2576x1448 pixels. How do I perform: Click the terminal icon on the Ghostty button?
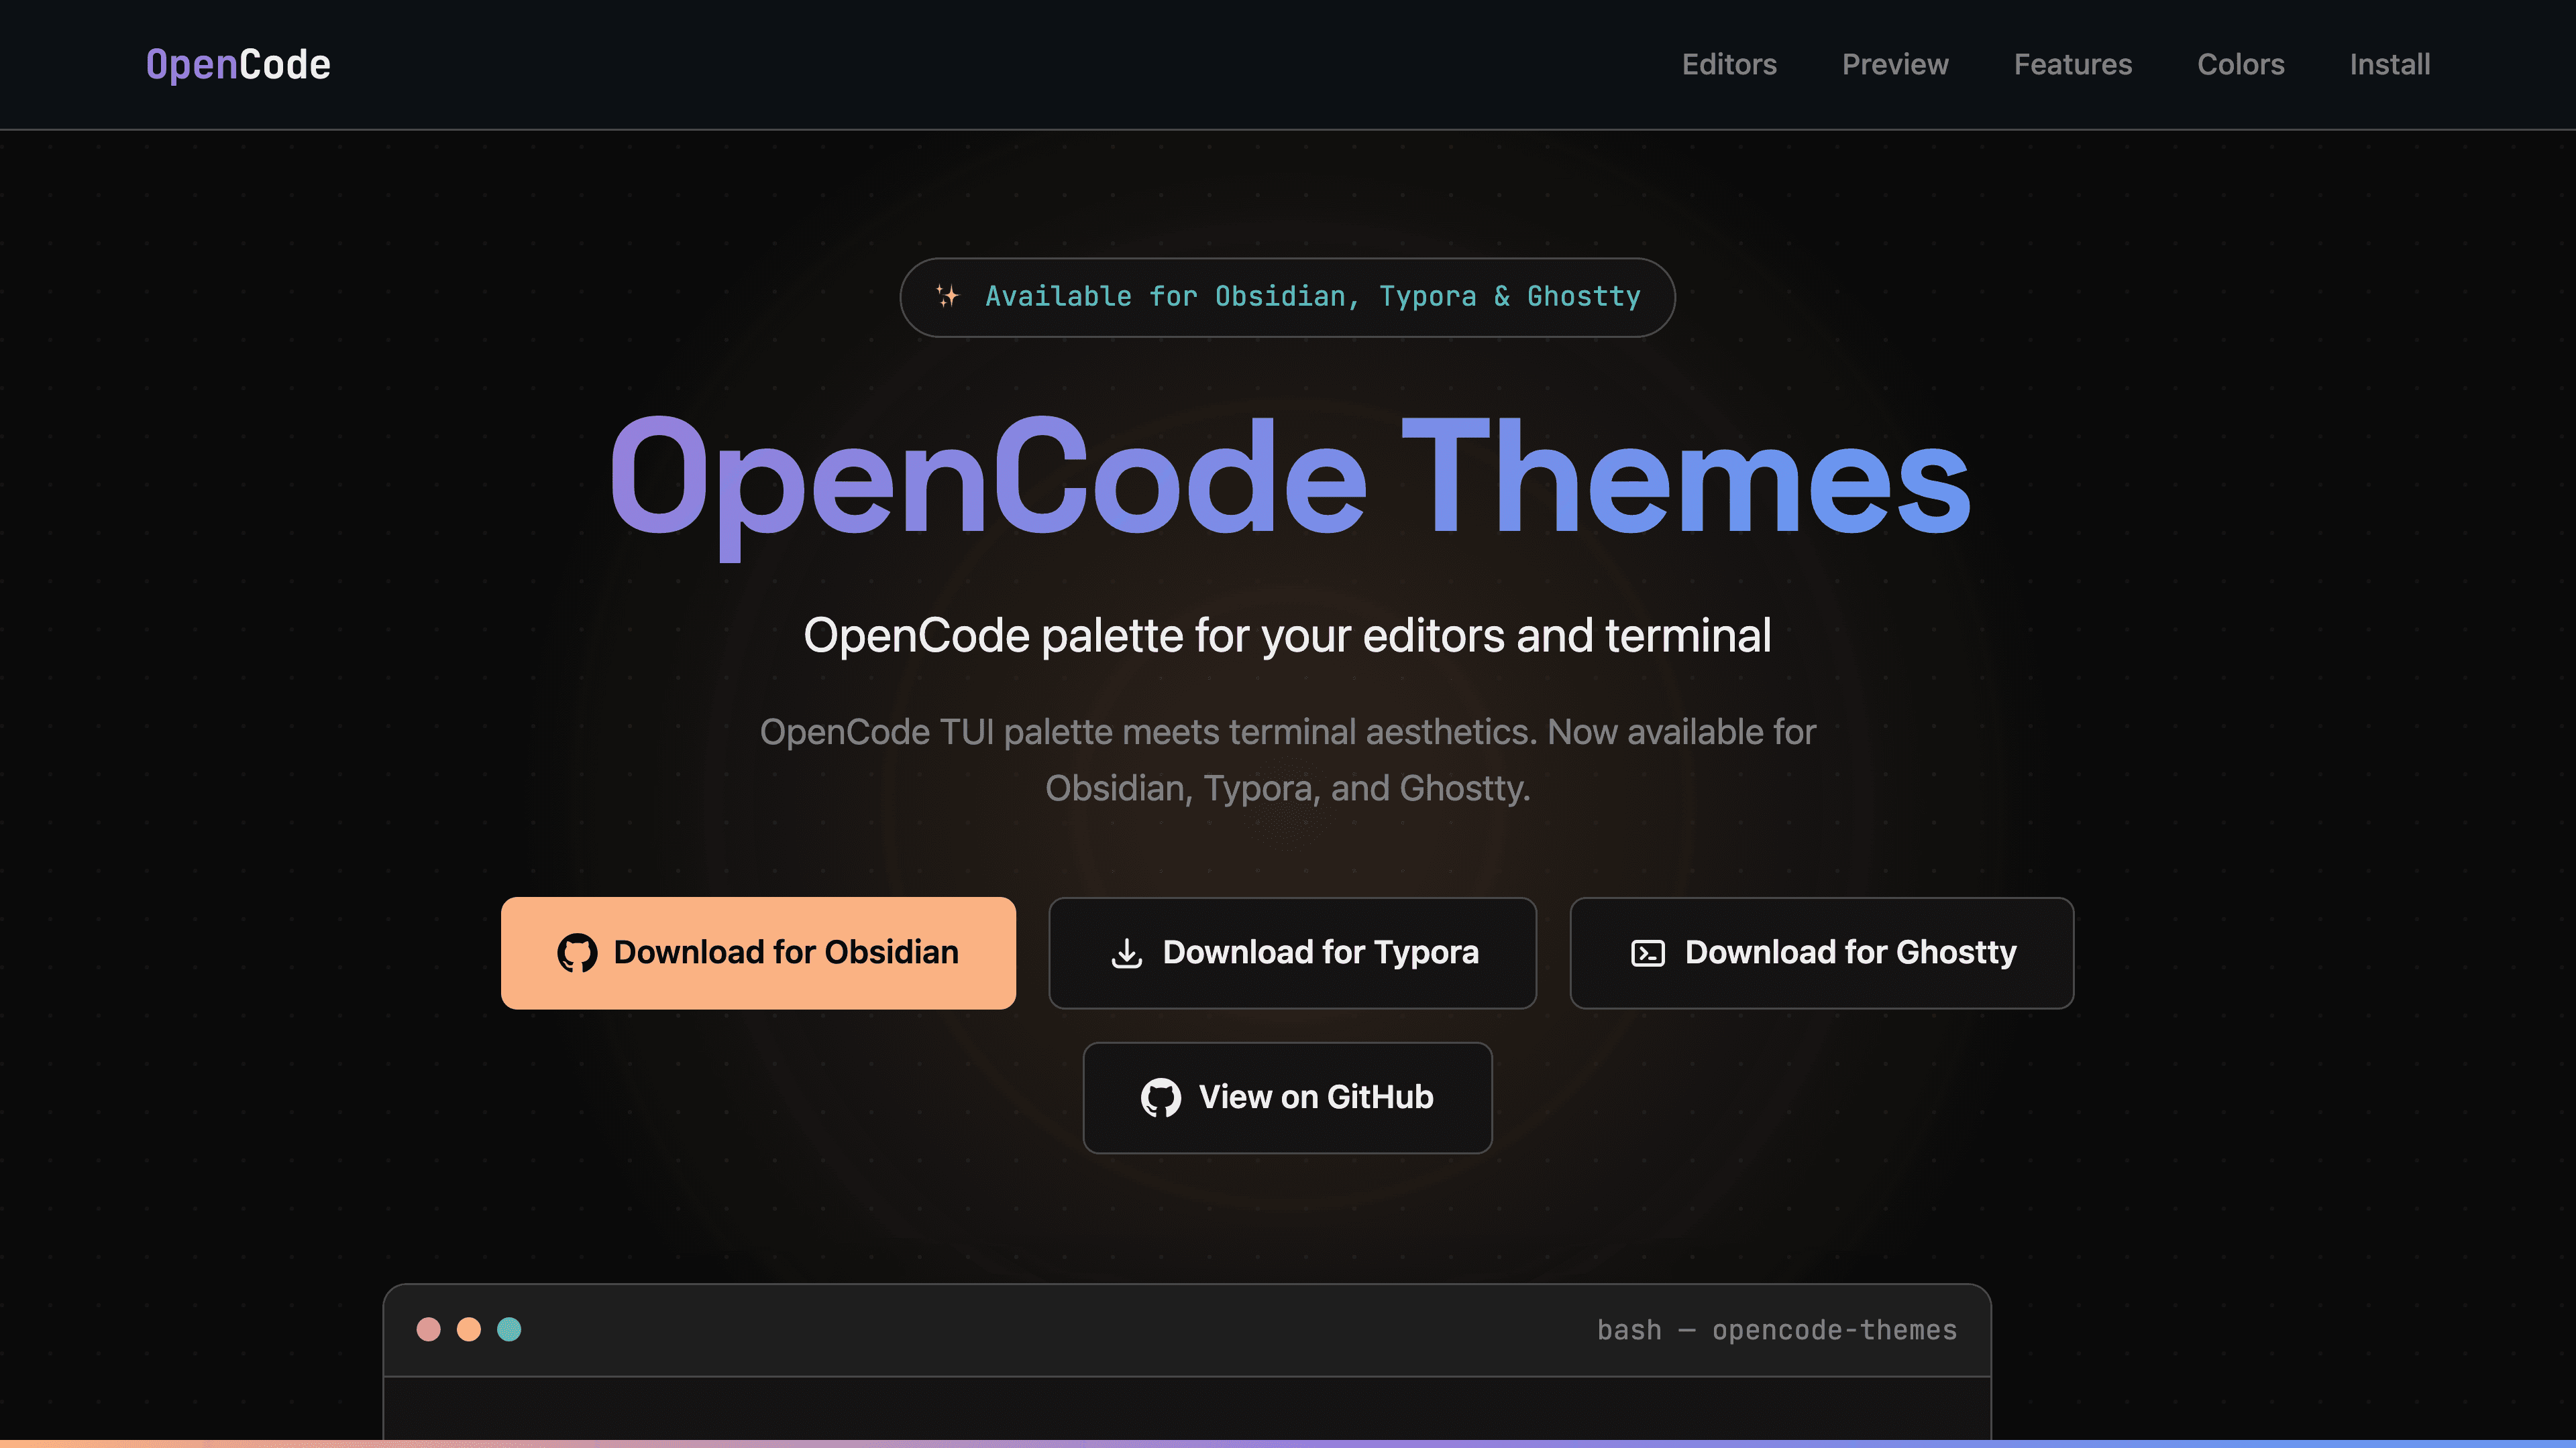[x=1648, y=953]
